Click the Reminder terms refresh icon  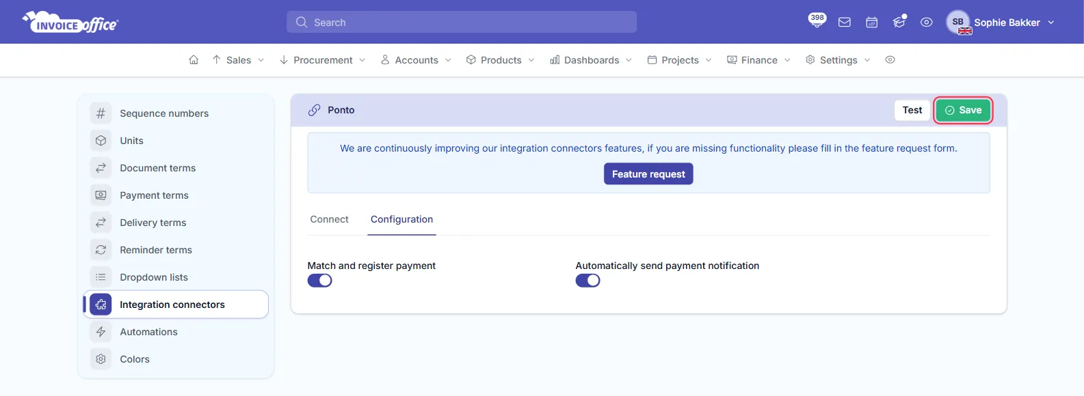tap(101, 250)
